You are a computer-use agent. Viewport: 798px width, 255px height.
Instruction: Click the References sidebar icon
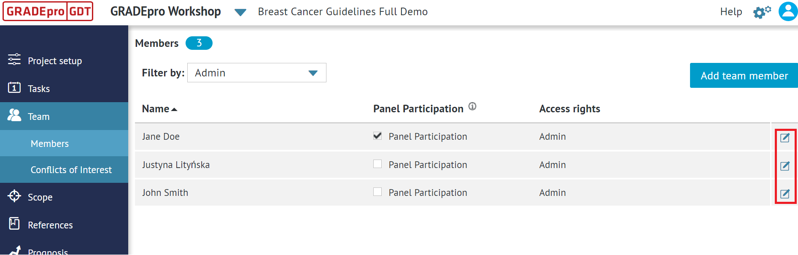pyautogui.click(x=14, y=224)
